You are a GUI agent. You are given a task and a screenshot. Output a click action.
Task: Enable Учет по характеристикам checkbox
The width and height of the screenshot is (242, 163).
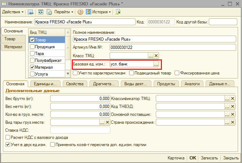click(75, 73)
